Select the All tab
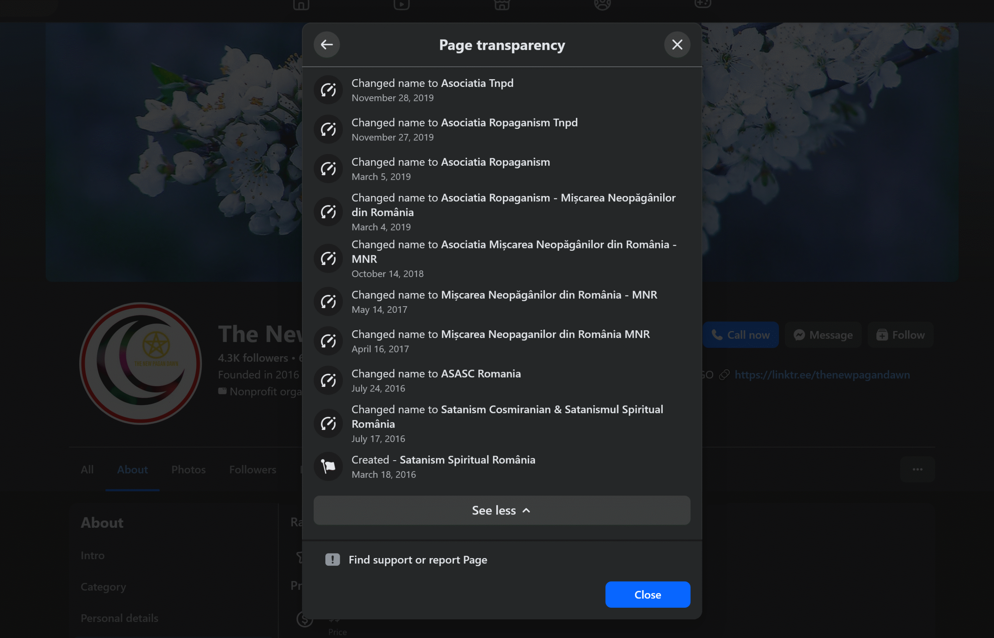Screen dimensions: 994x638 pos(87,470)
